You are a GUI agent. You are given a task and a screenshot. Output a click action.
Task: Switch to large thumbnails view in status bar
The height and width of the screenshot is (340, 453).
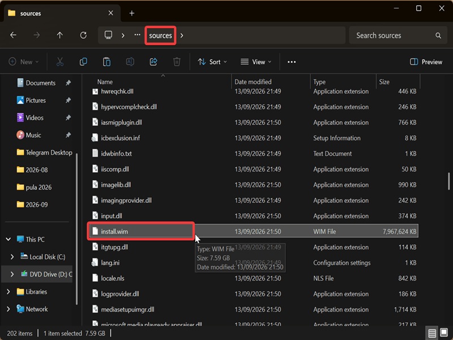pos(444,333)
